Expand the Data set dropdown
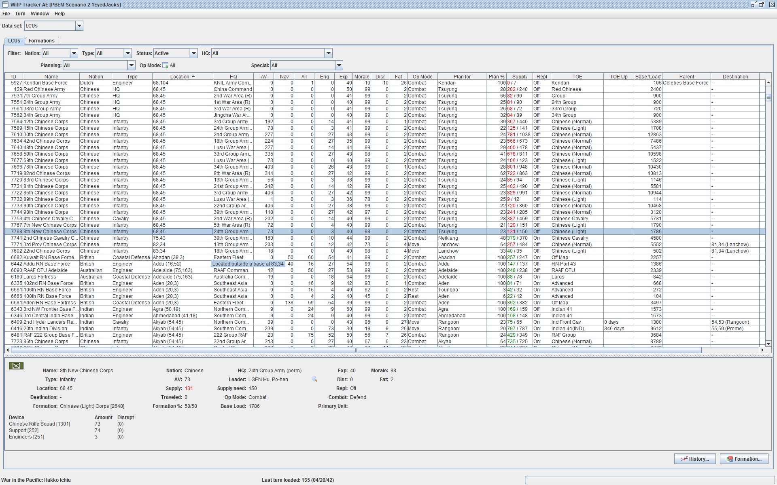The image size is (777, 485). (79, 26)
